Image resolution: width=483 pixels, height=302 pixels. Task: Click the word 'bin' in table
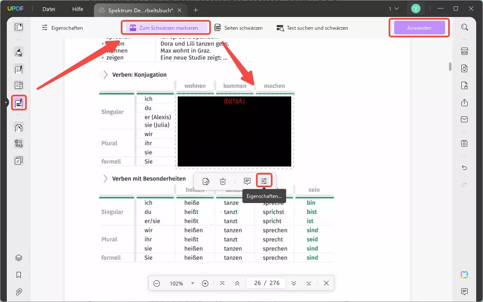click(311, 203)
